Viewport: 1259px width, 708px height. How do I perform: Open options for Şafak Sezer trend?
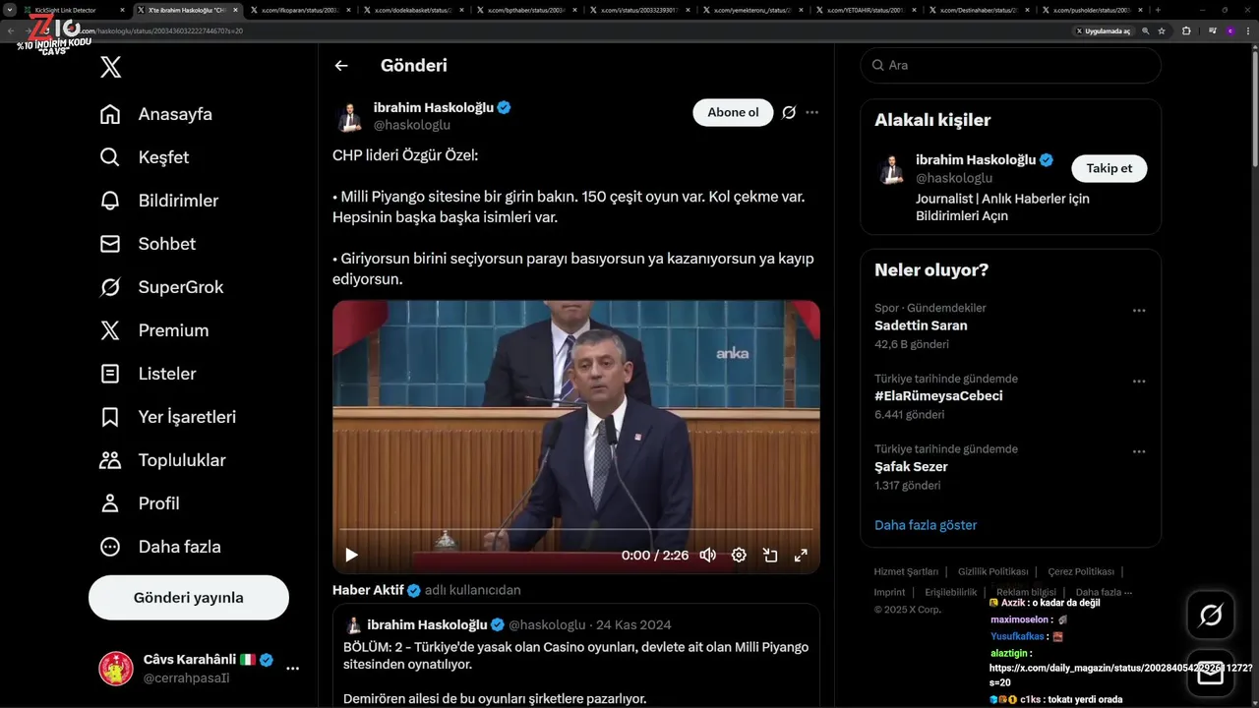[x=1139, y=451]
